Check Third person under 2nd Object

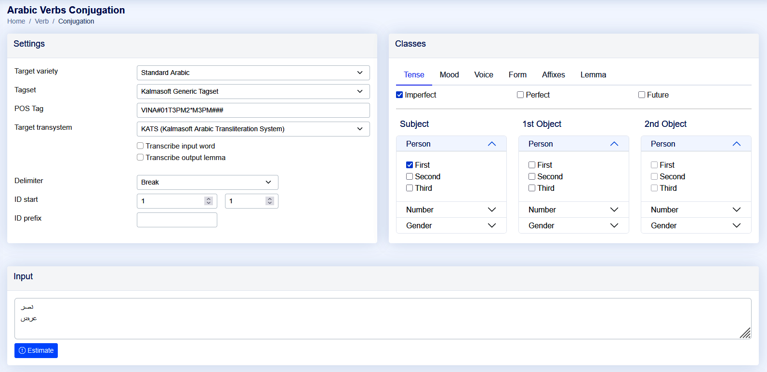654,188
